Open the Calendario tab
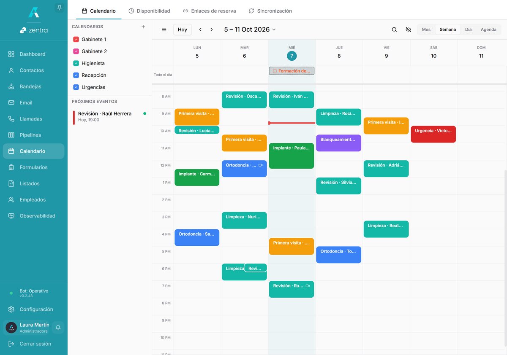 (98, 11)
